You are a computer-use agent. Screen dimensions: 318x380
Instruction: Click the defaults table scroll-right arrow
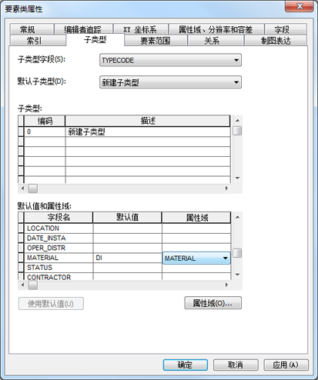[226, 285]
